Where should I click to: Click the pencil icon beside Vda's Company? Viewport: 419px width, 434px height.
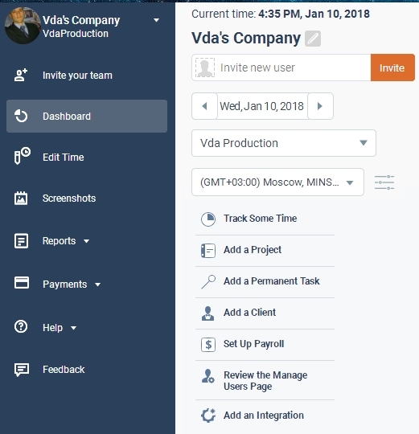pyautogui.click(x=313, y=39)
